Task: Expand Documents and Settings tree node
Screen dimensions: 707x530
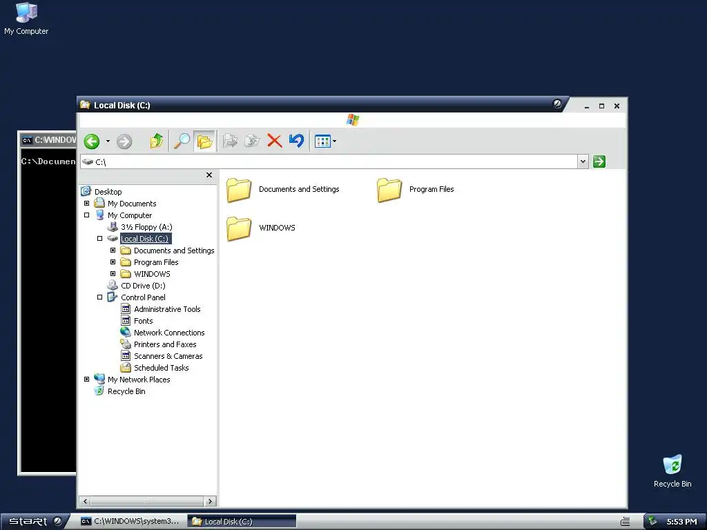Action: tap(113, 250)
